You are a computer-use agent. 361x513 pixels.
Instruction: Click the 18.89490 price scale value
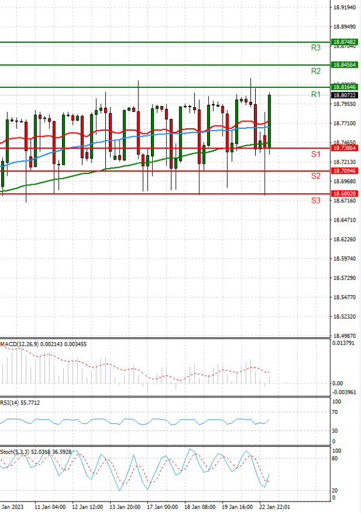tap(344, 27)
